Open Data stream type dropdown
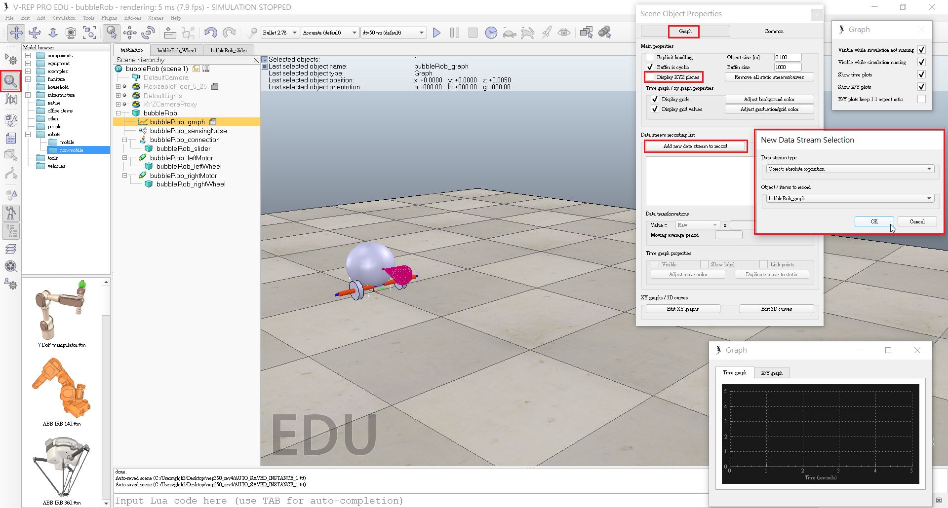The image size is (948, 508). pyautogui.click(x=850, y=169)
